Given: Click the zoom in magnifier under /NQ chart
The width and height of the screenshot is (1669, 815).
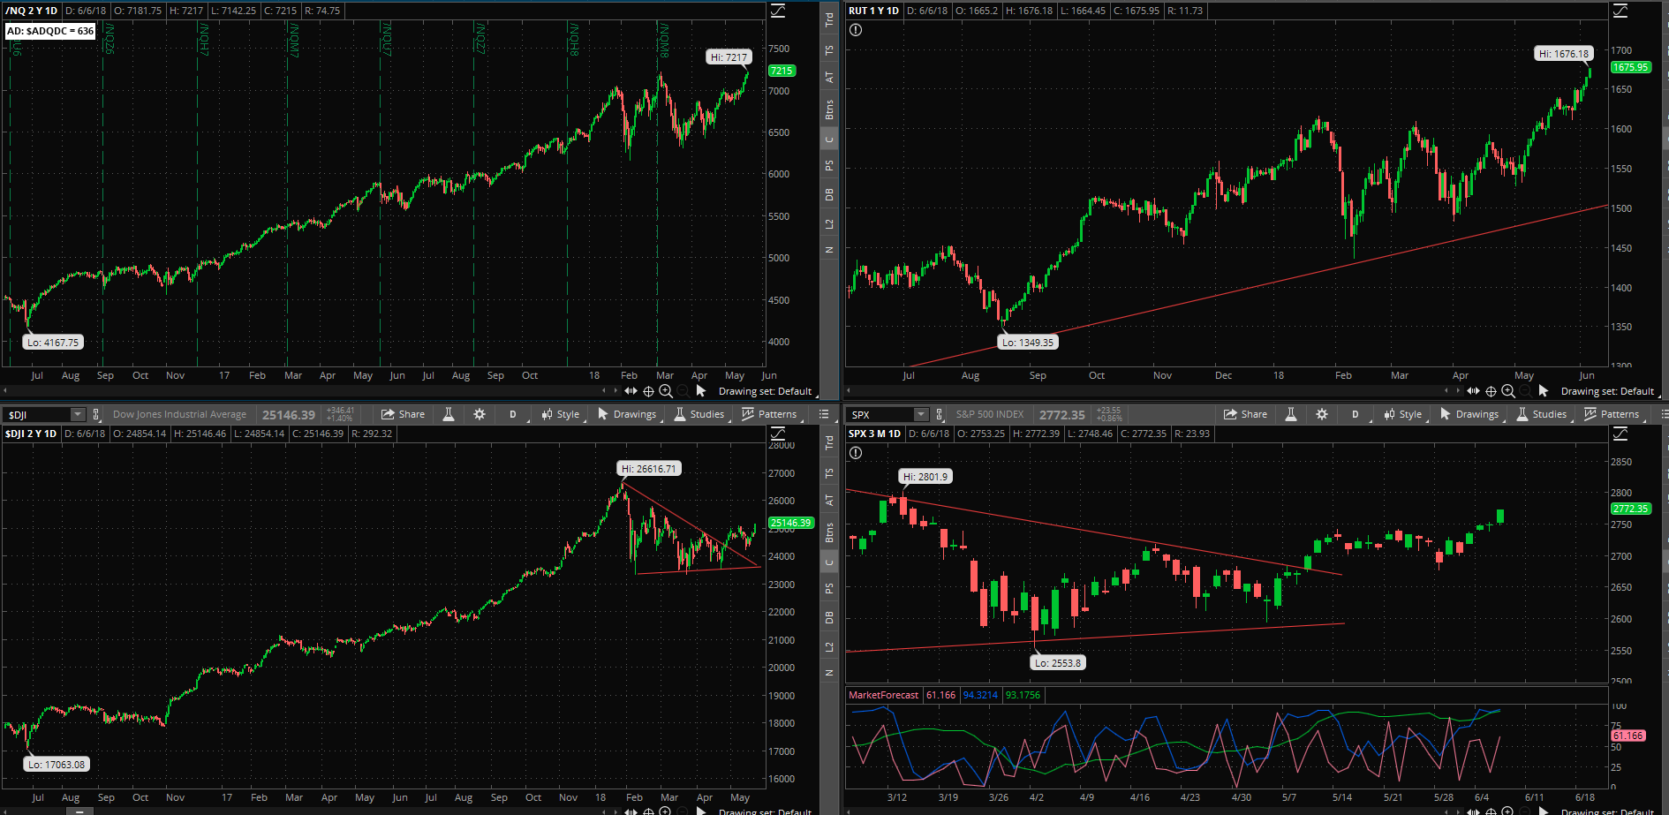Looking at the screenshot, I should coord(666,391).
